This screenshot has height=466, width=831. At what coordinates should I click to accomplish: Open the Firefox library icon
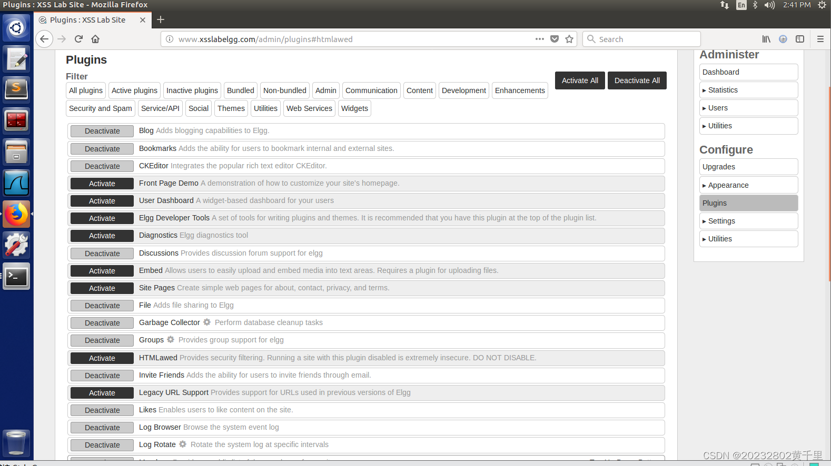click(x=766, y=39)
